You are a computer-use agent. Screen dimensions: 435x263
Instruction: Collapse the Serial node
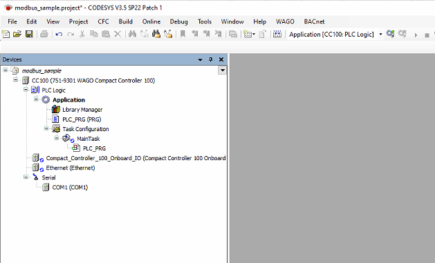tap(26, 177)
